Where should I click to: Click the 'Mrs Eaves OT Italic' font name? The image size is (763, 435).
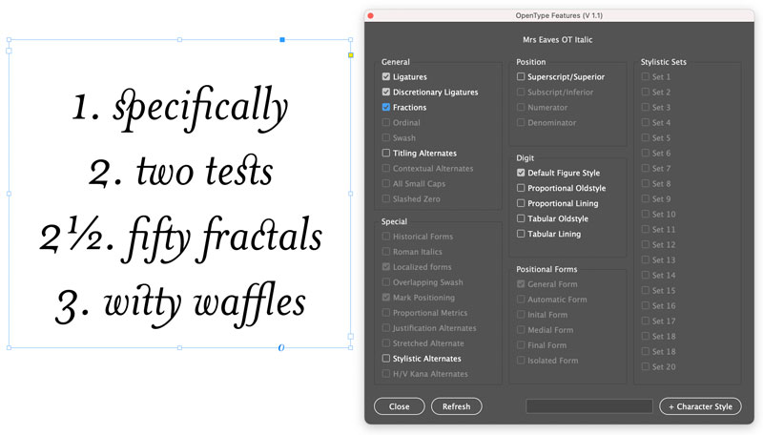click(x=558, y=39)
